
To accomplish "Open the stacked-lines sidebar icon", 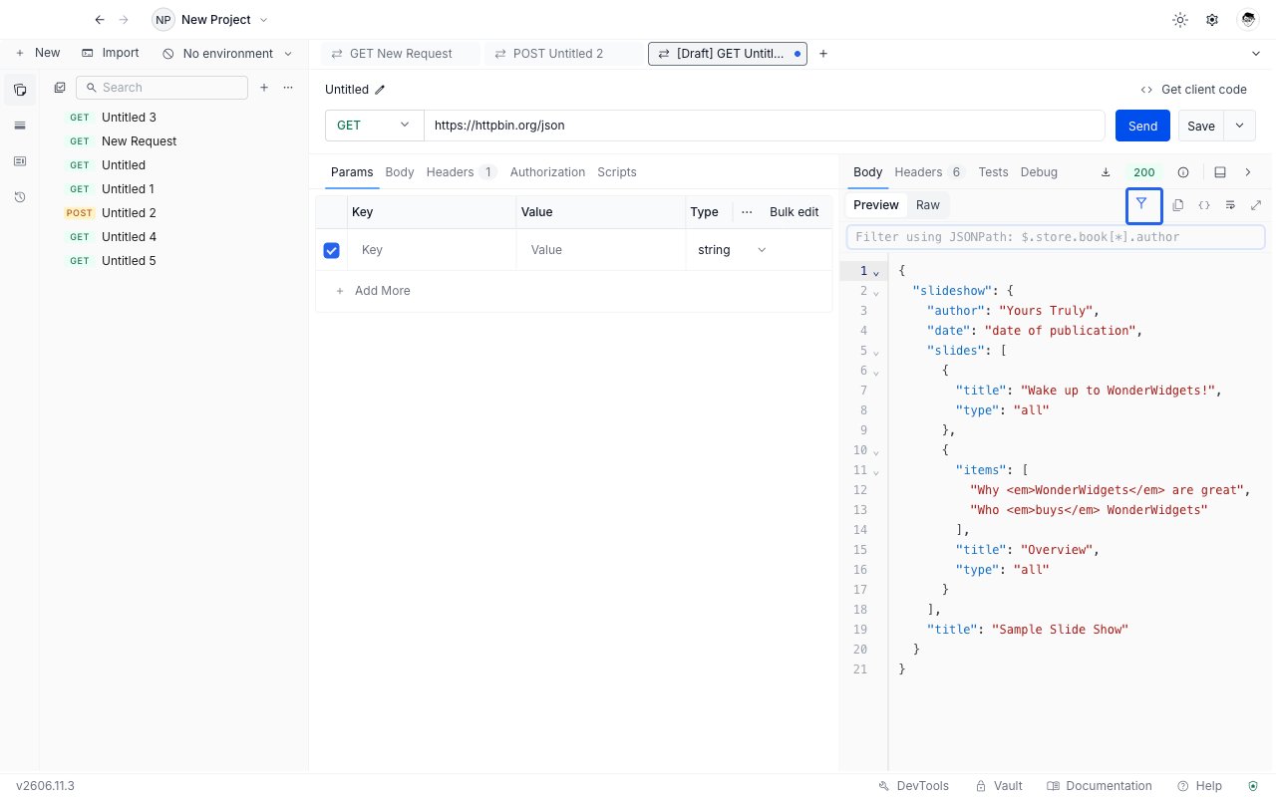I will coord(20,126).
